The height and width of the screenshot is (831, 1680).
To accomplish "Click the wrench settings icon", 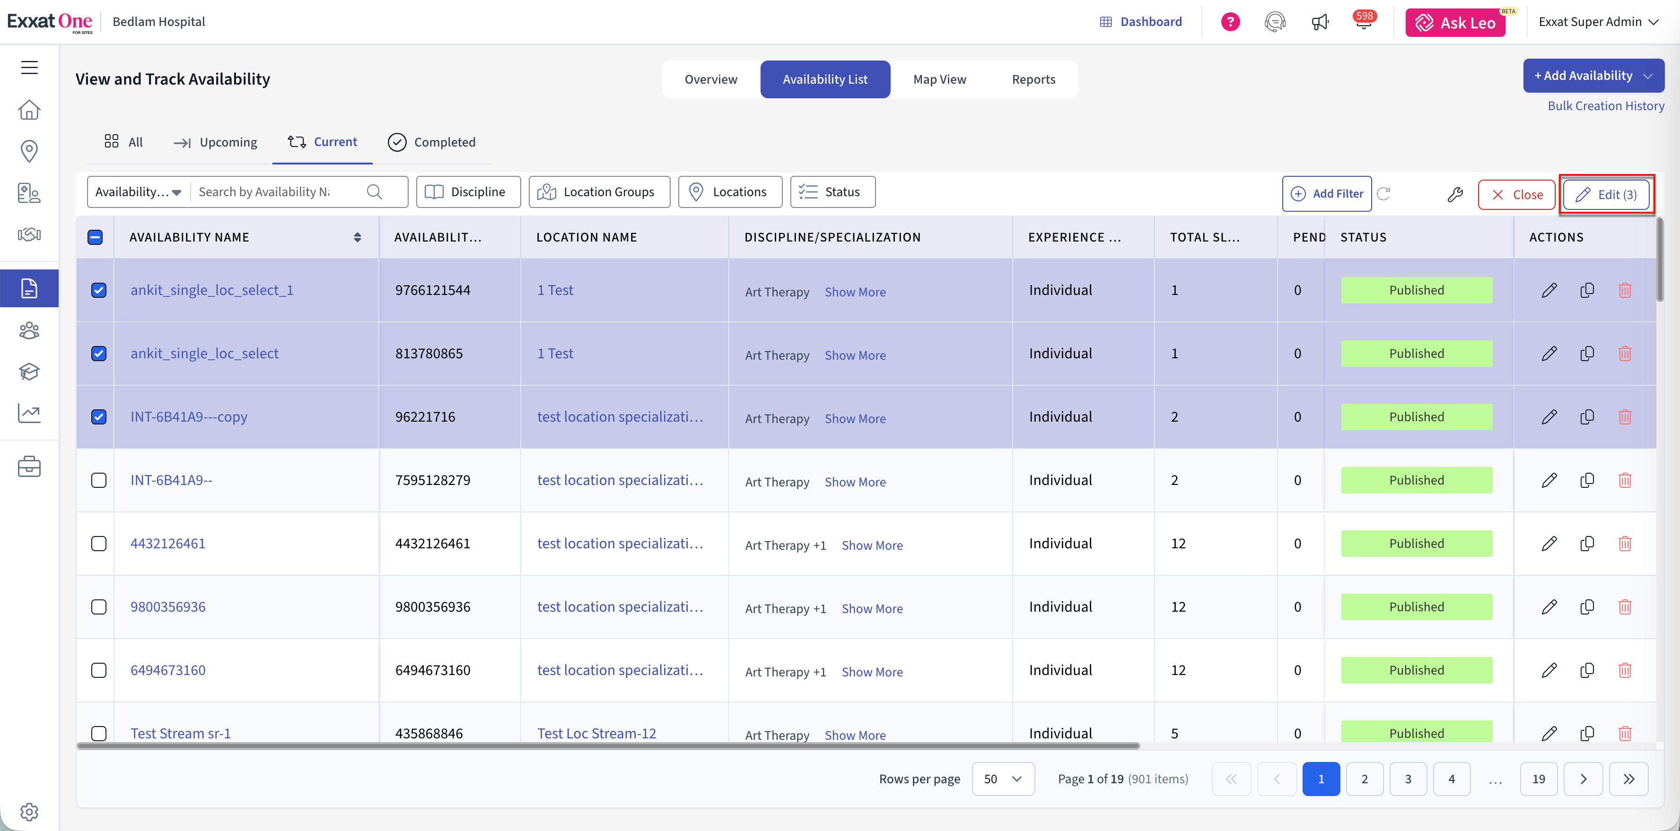I will pos(1455,194).
